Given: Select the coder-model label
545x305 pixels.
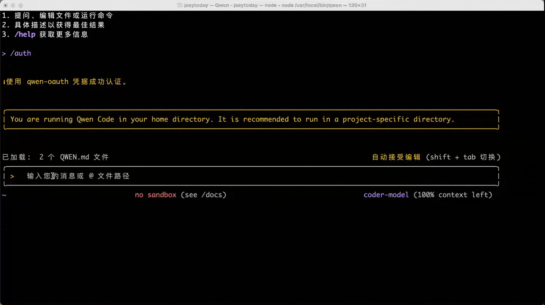Looking at the screenshot, I should click(x=386, y=195).
